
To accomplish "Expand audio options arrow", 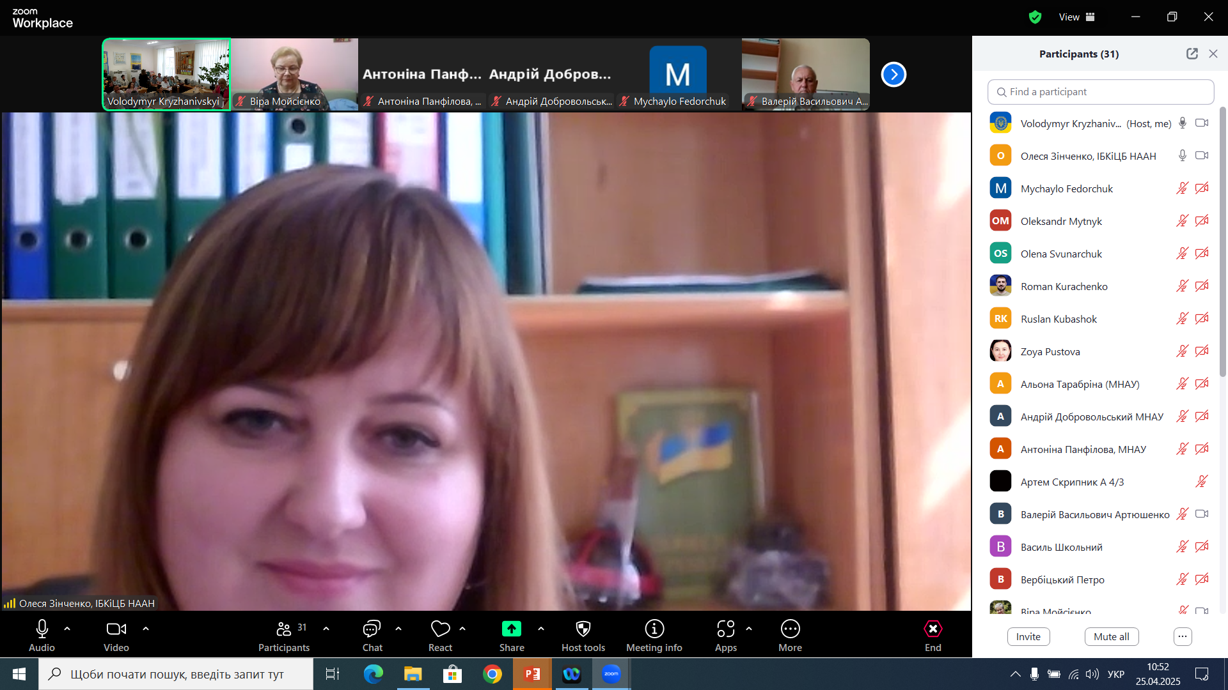I will pyautogui.click(x=67, y=629).
